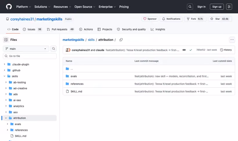Navigate to skills breadcrumb

pyautogui.click(x=91, y=40)
